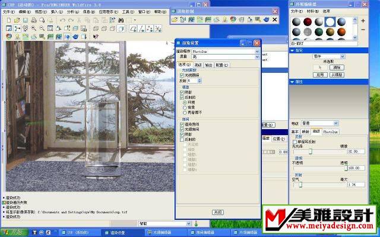Switch to the 输出 tab in render settings

[x=208, y=65]
